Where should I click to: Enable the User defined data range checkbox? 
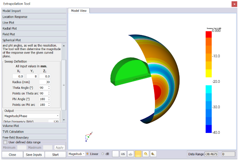[x=5, y=142]
